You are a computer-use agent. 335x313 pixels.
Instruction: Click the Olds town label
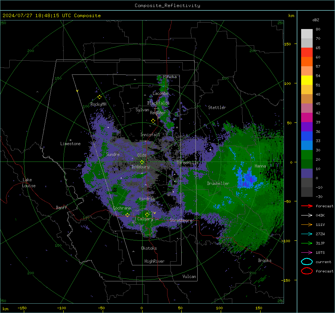point(142,155)
